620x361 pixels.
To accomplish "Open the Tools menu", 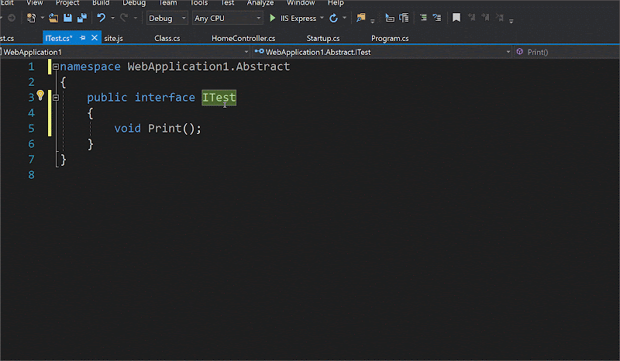I will coord(199,3).
